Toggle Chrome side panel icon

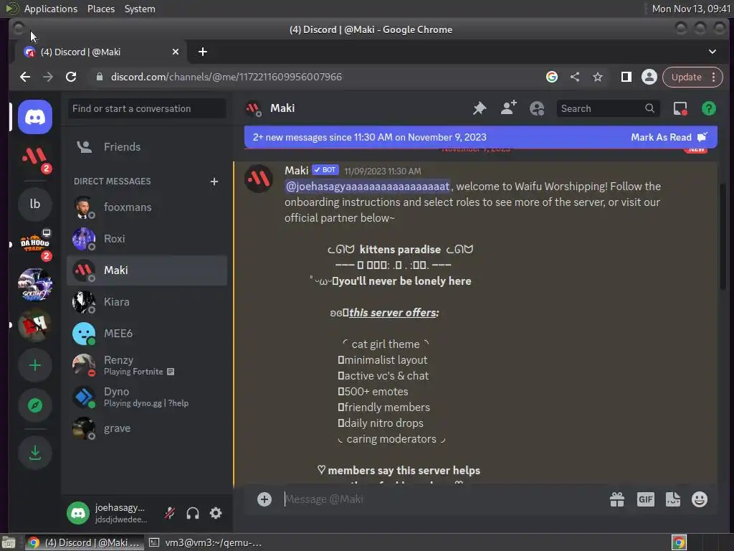tap(626, 77)
